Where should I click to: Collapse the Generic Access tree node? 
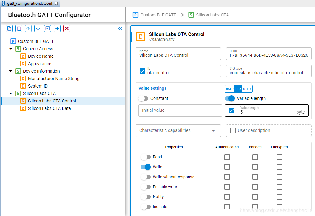tap(11, 49)
